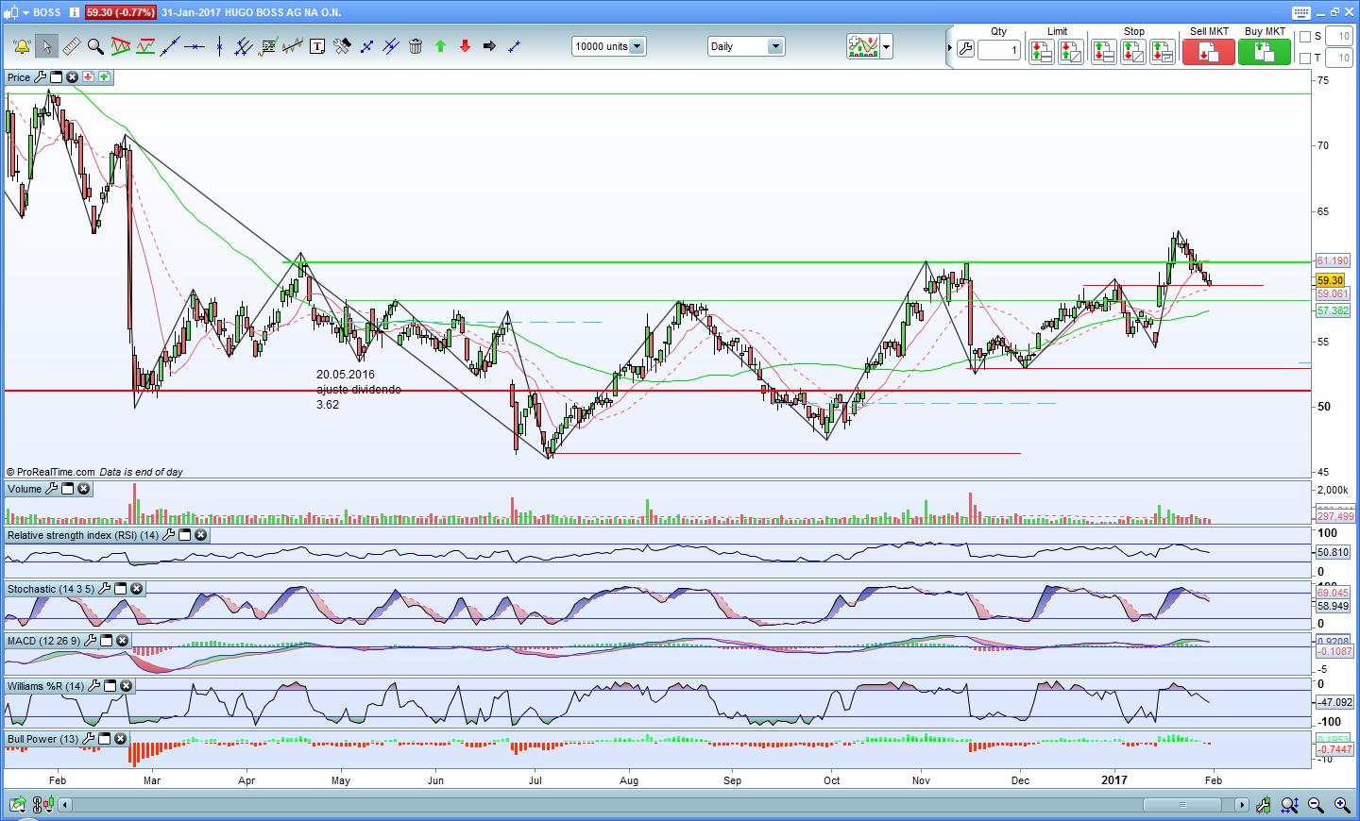This screenshot has width=1360, height=821.
Task: Click the linked chart group icon in the bottom bar
Action: 42,805
